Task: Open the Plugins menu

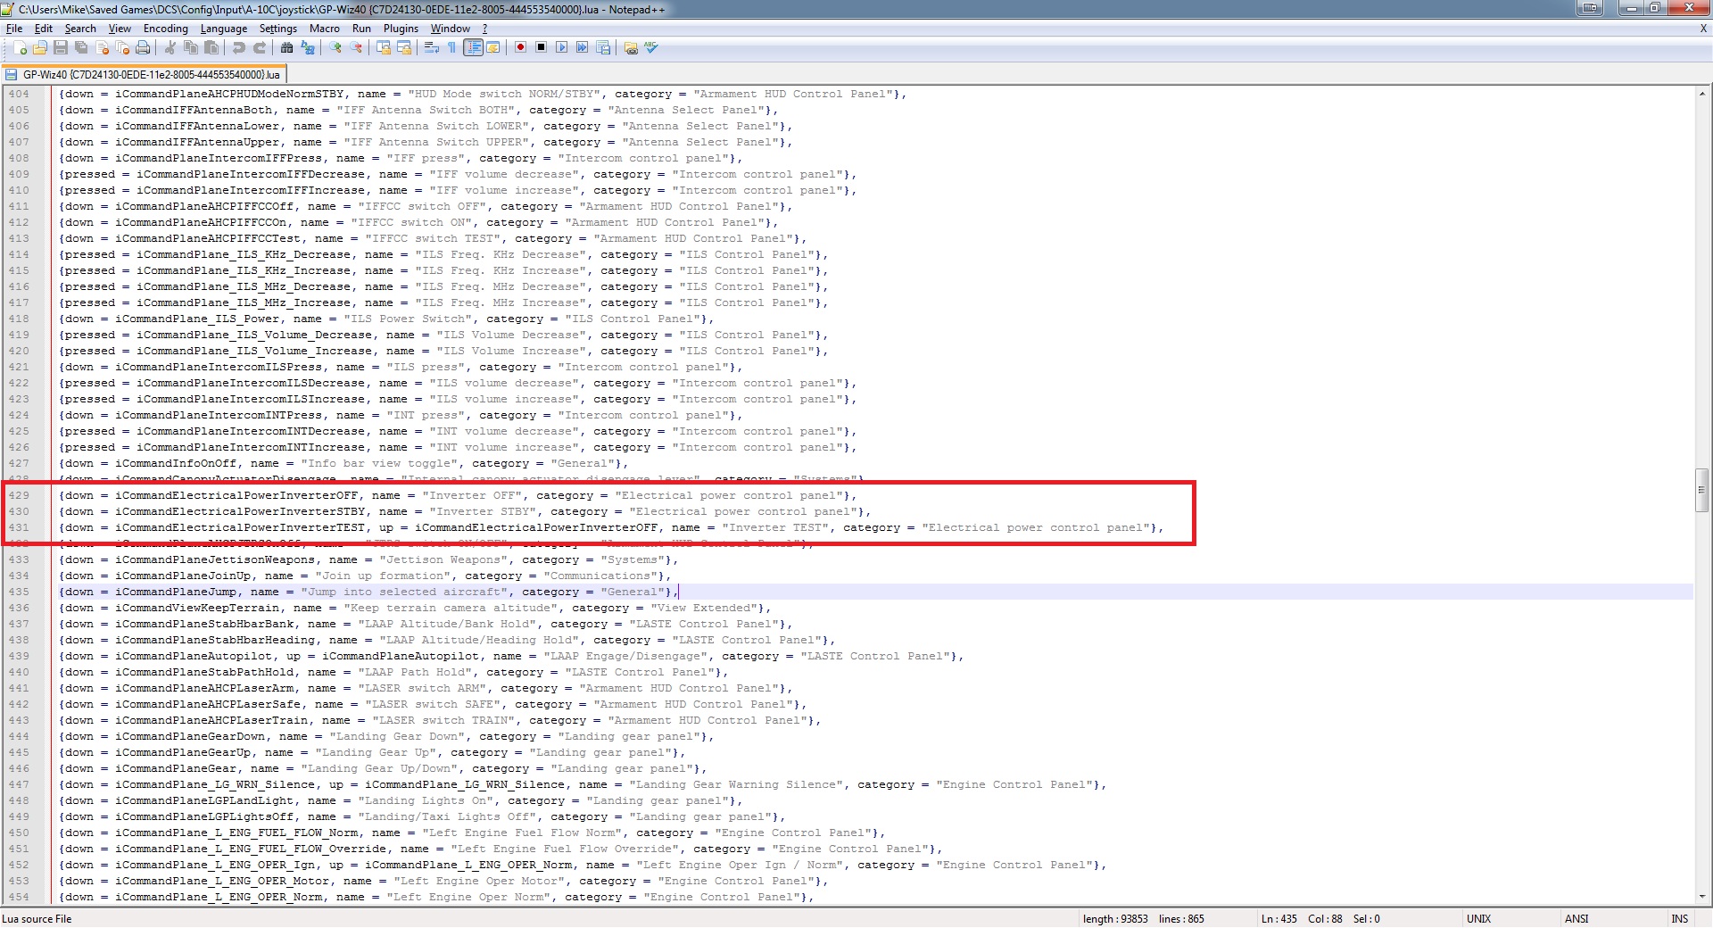Action: point(401,29)
